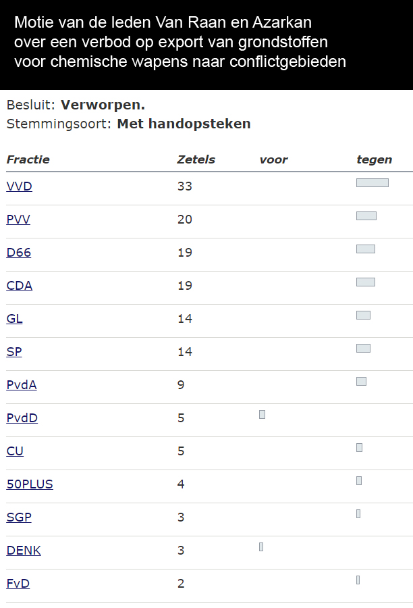
Task: Open the CDA party link
Action: [20, 286]
